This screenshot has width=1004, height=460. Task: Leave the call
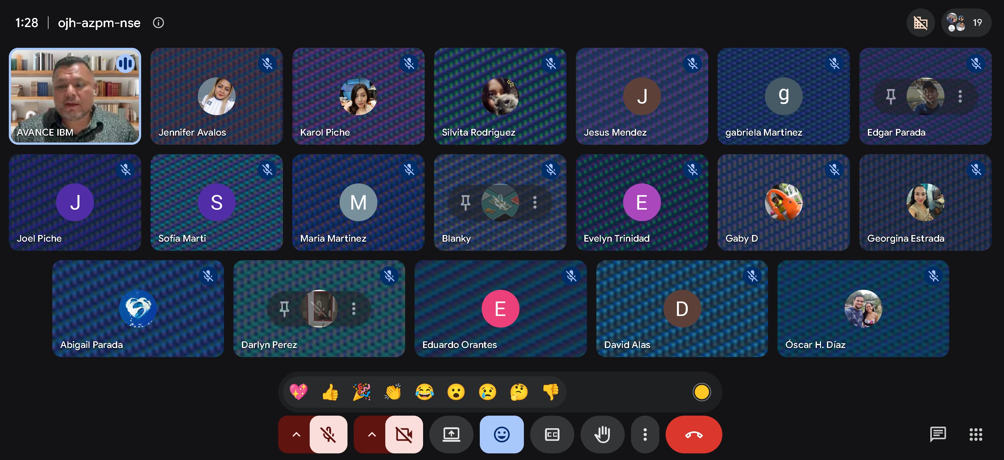tap(694, 434)
